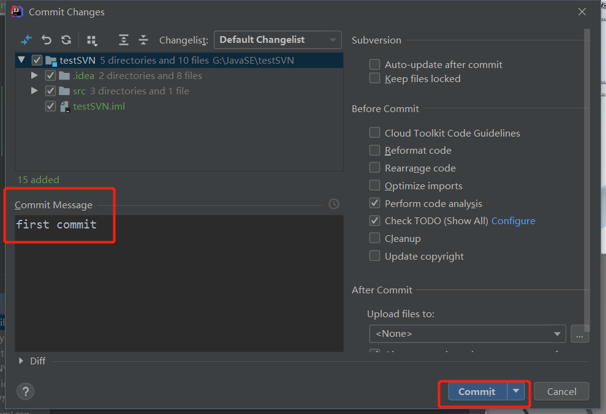Image resolution: width=606 pixels, height=414 pixels.
Task: Click the Show Diff toolbar icon
Action: coord(26,40)
